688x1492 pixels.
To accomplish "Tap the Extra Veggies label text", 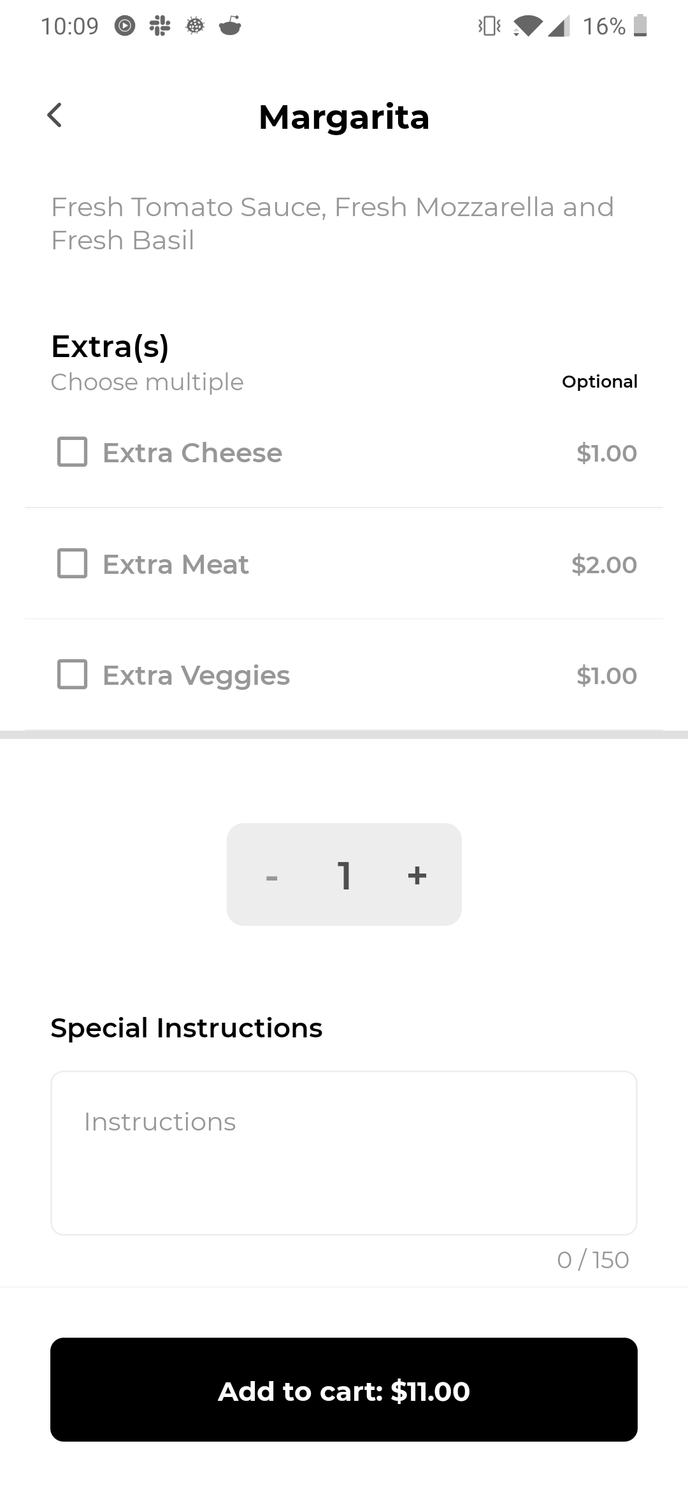I will (196, 675).
